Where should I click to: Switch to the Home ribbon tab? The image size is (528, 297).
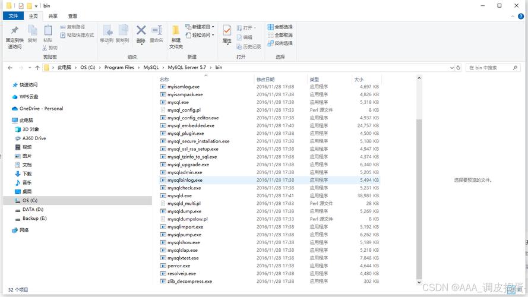pos(33,16)
